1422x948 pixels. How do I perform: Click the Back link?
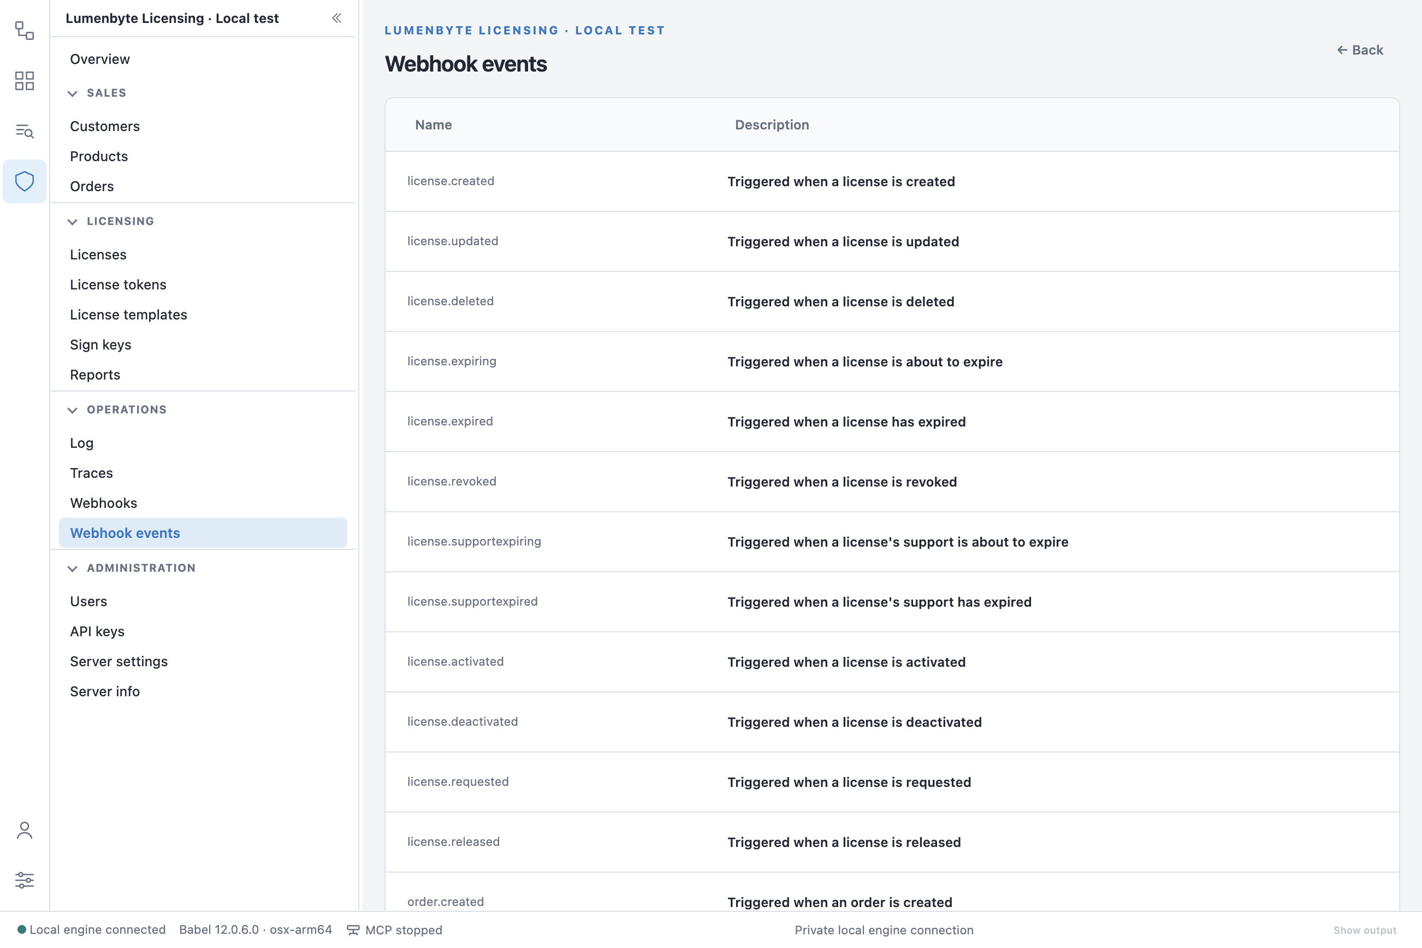(1360, 50)
